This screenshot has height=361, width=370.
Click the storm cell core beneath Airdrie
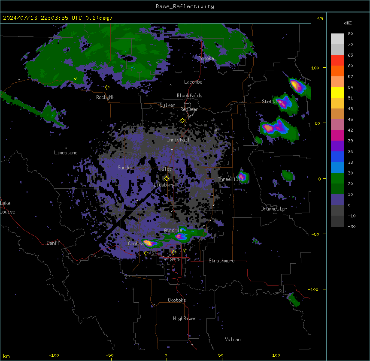(x=180, y=236)
